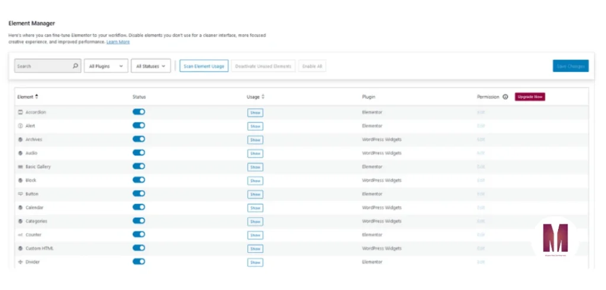Click the Divider element icon
The width and height of the screenshot is (606, 290).
[x=20, y=262]
